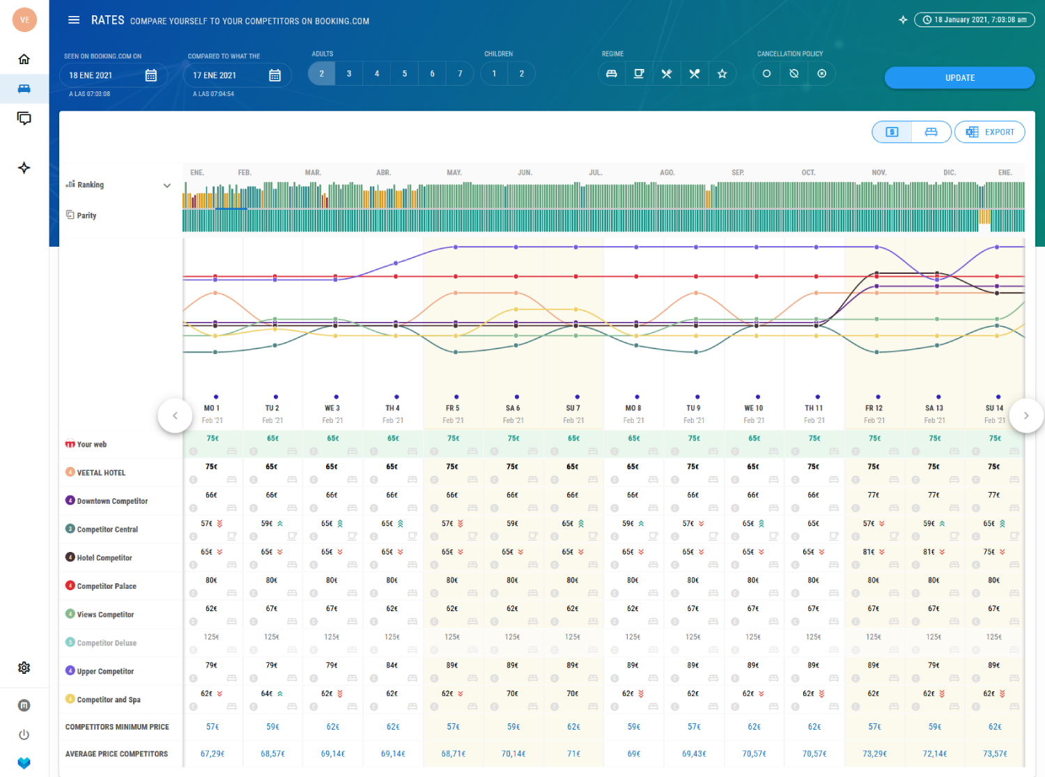Open the hamburger menu next to RATES
This screenshot has height=777, width=1045.
[x=73, y=20]
